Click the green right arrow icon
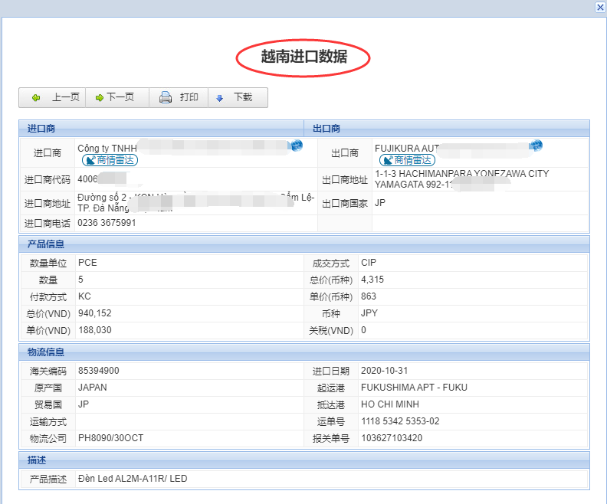Screen dimensions: 607x504 point(99,98)
